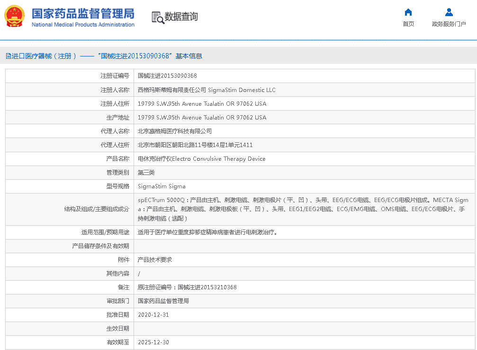Click the 数据查询 magnifier document icon
The height and width of the screenshot is (350, 477).
click(157, 17)
